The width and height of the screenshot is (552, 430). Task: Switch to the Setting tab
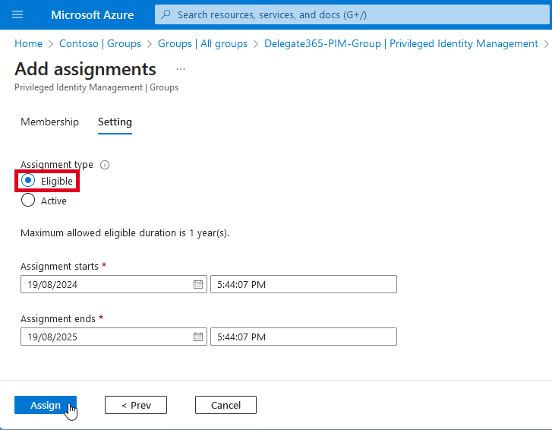pyautogui.click(x=115, y=122)
